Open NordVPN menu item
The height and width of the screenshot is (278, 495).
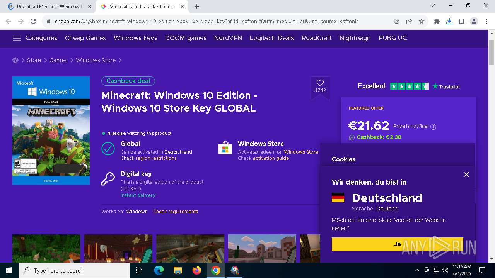(228, 38)
